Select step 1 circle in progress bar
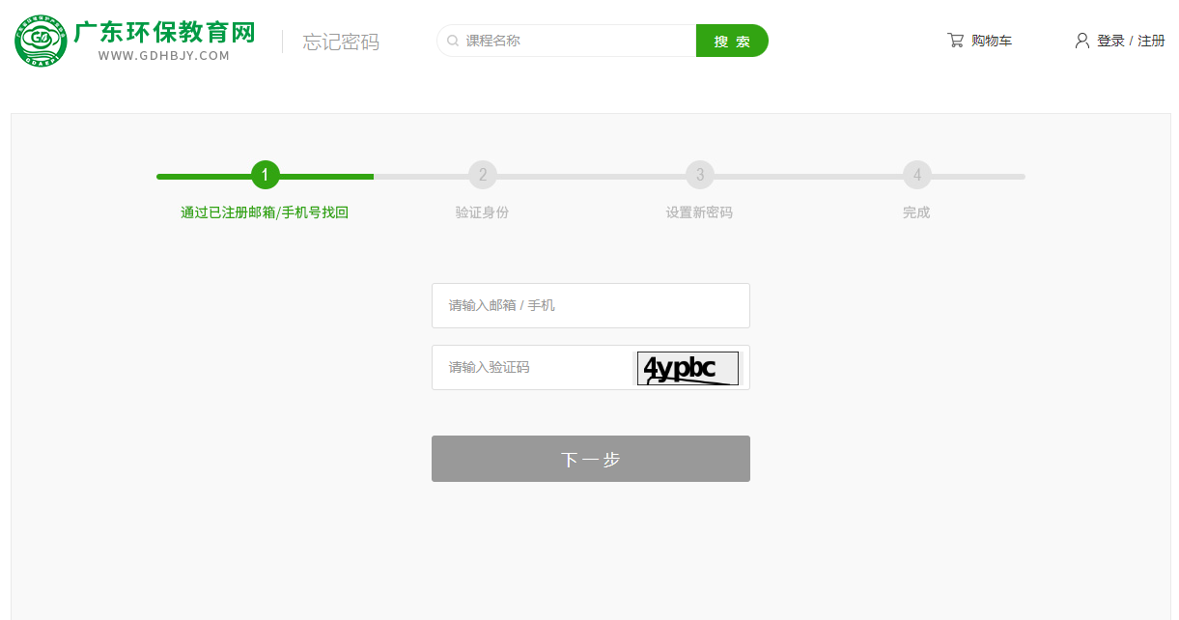The height and width of the screenshot is (620, 1179). [x=265, y=176]
